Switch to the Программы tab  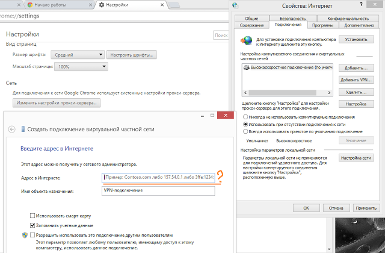point(322,25)
